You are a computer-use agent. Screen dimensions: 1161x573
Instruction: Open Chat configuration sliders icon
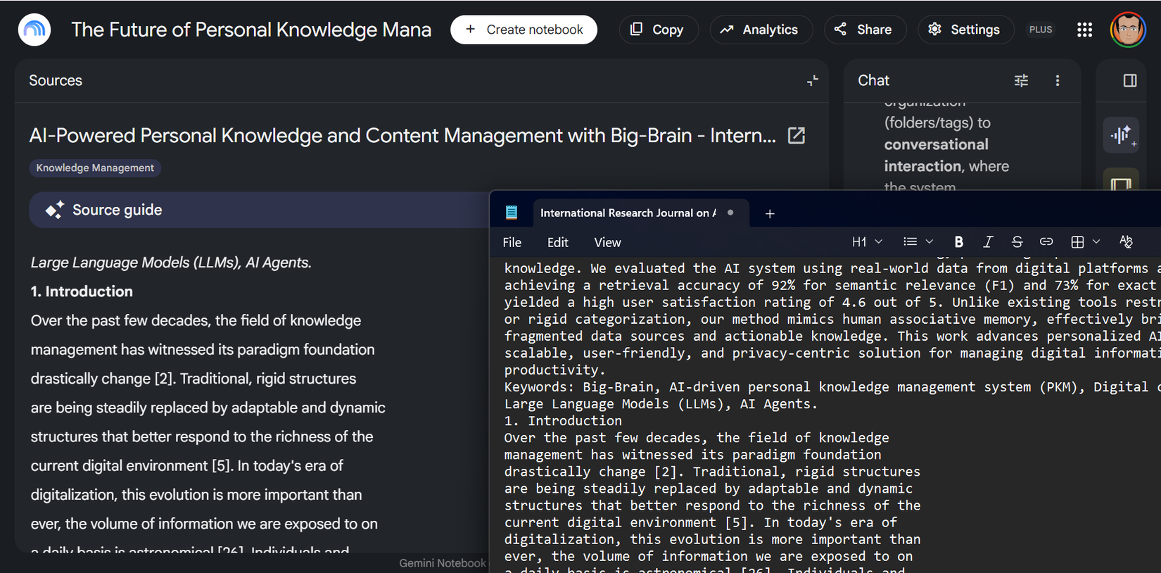(x=1021, y=81)
